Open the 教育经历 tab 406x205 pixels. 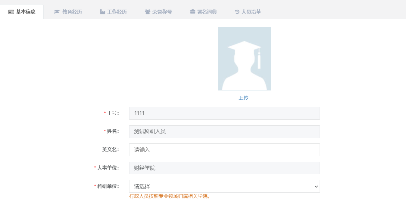72,12
